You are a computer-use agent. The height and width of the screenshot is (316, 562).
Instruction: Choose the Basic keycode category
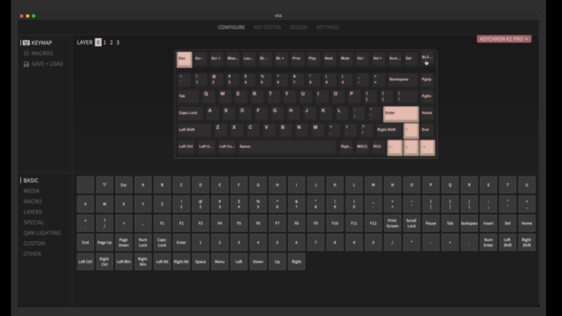(31, 180)
